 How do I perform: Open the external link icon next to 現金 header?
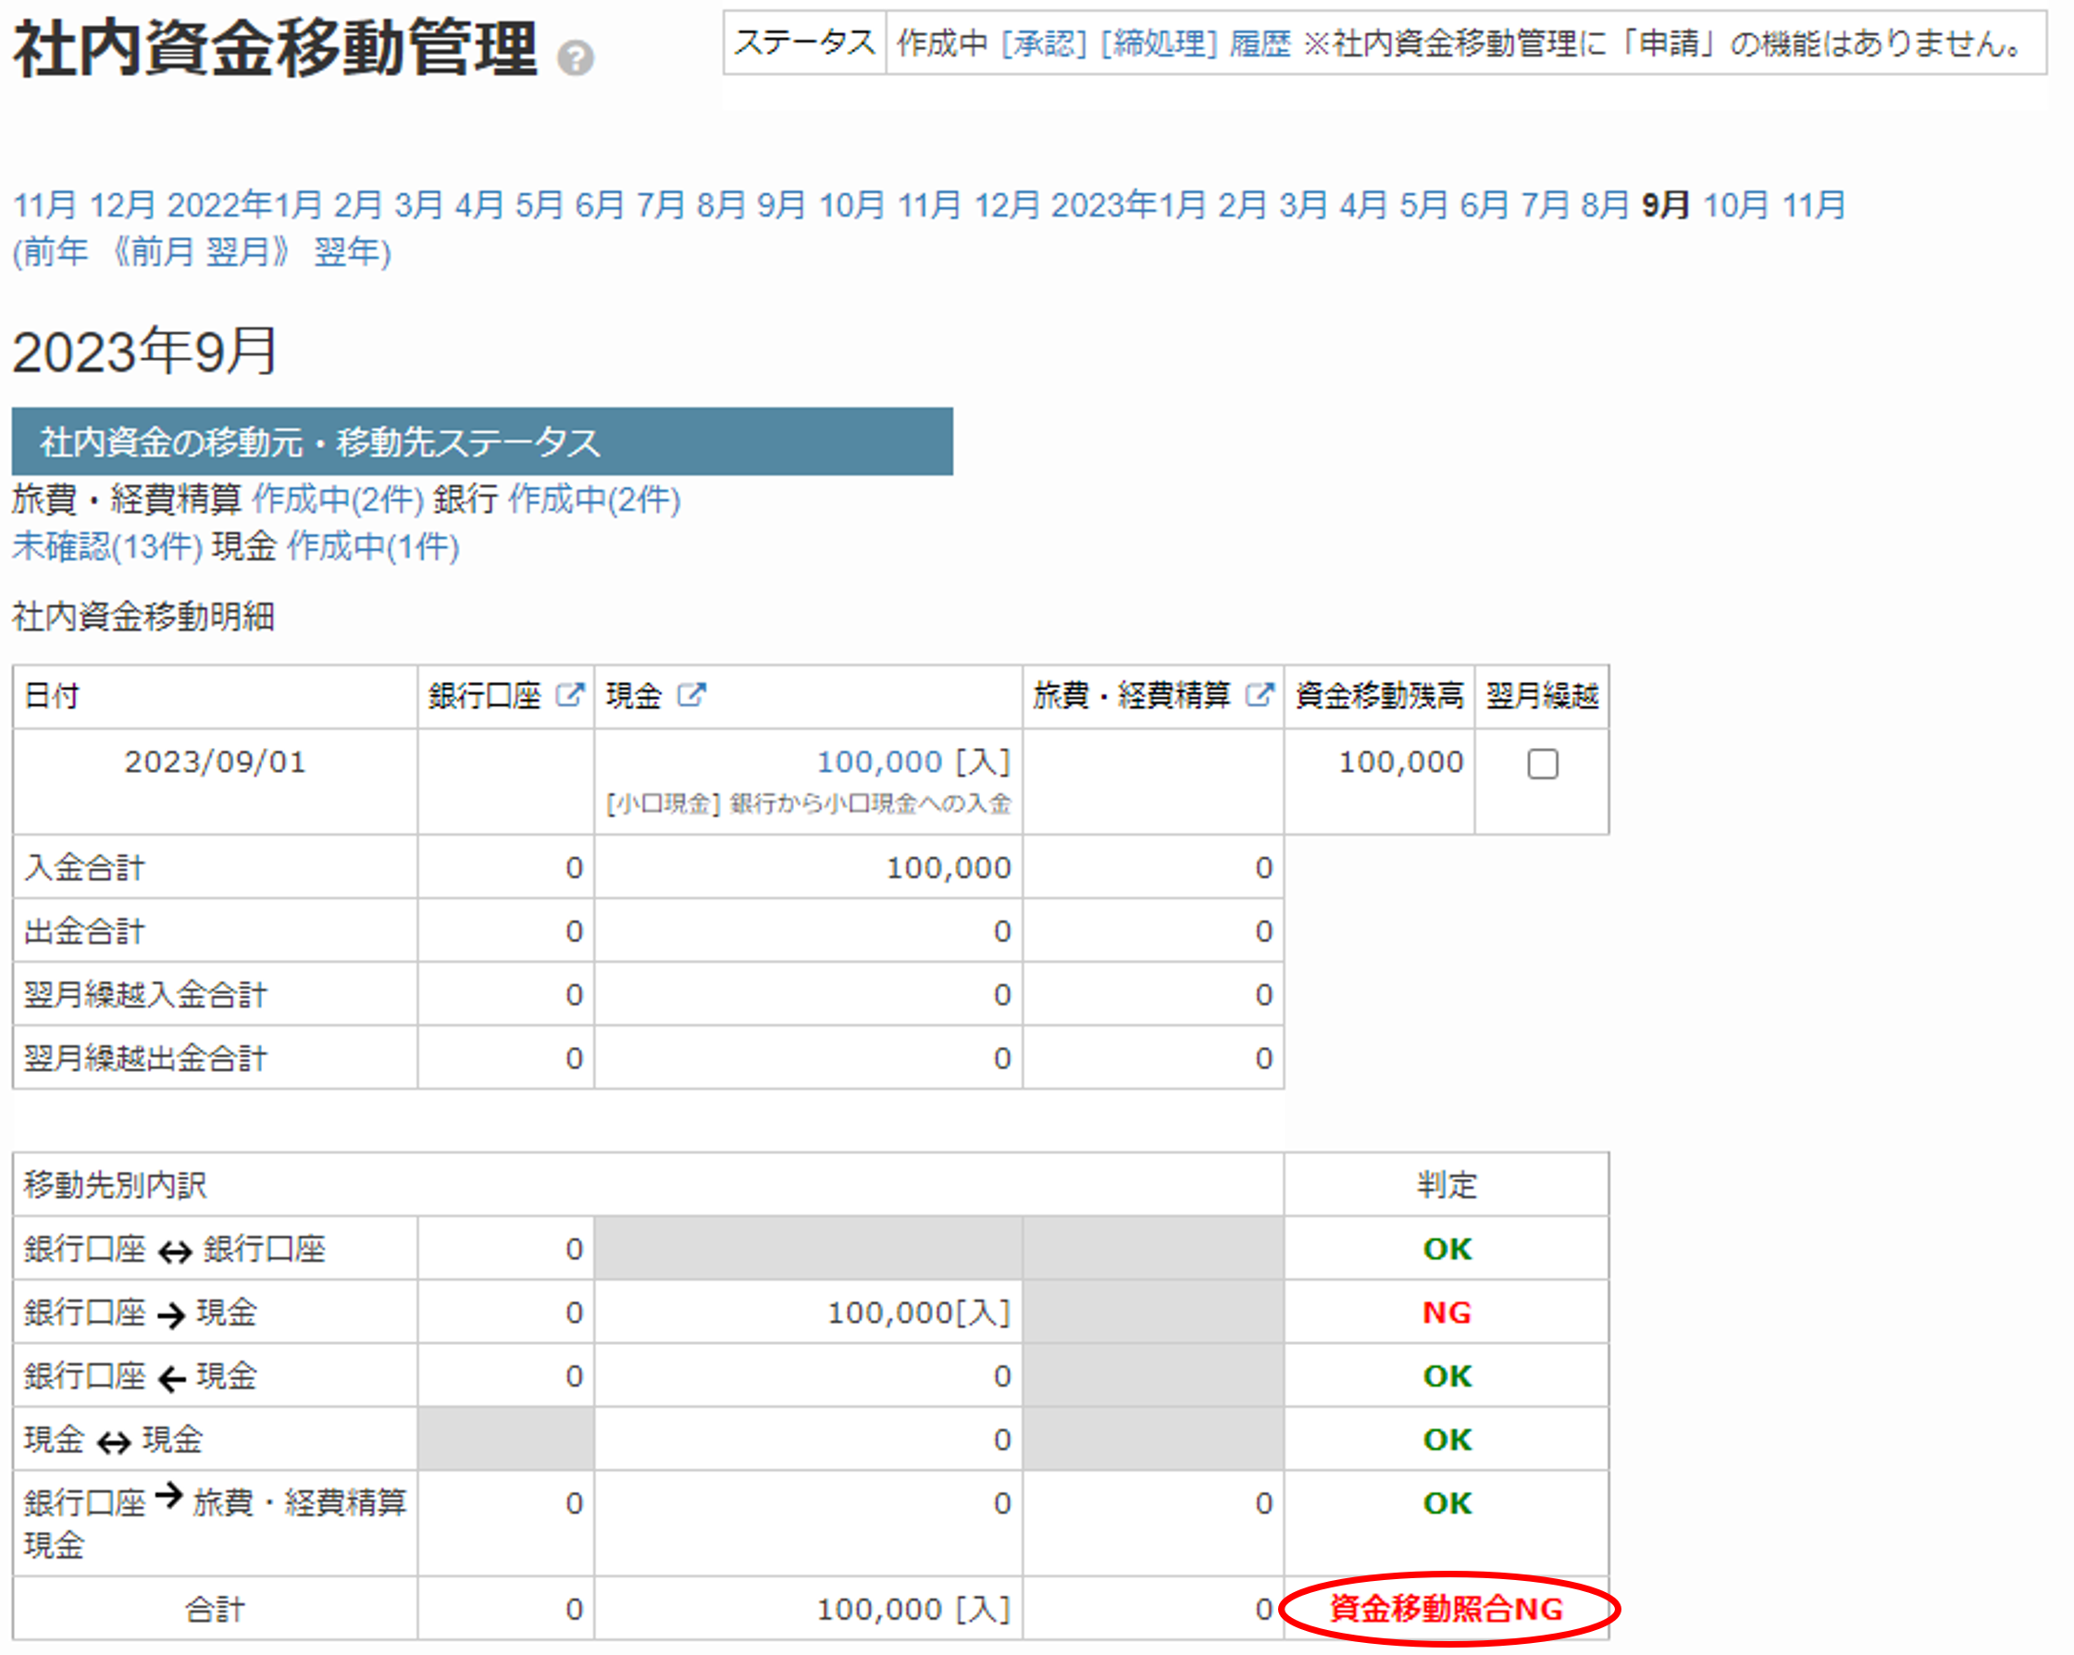tap(690, 696)
